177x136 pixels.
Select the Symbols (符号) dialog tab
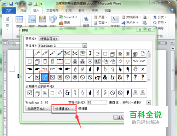31,39
